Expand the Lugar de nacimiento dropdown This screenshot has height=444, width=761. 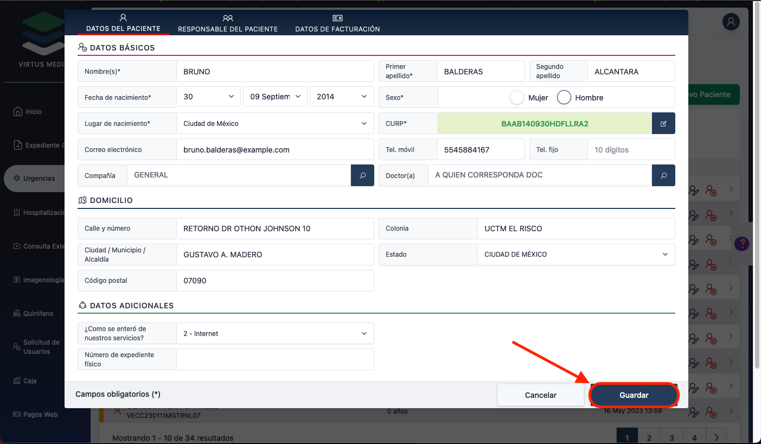pos(275,124)
